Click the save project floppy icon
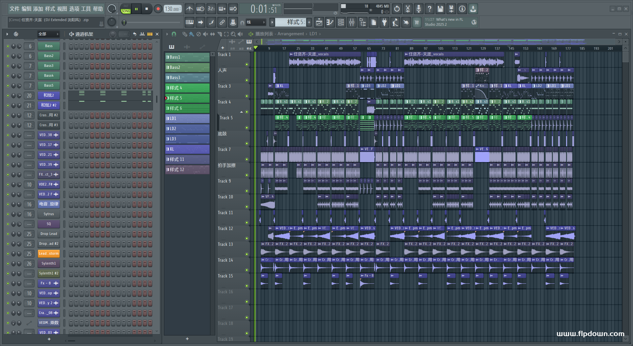Image resolution: width=633 pixels, height=346 pixels. point(440,9)
